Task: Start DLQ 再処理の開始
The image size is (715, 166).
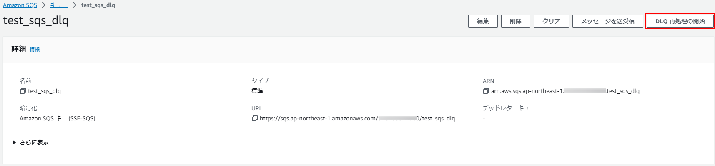Action: click(x=680, y=21)
